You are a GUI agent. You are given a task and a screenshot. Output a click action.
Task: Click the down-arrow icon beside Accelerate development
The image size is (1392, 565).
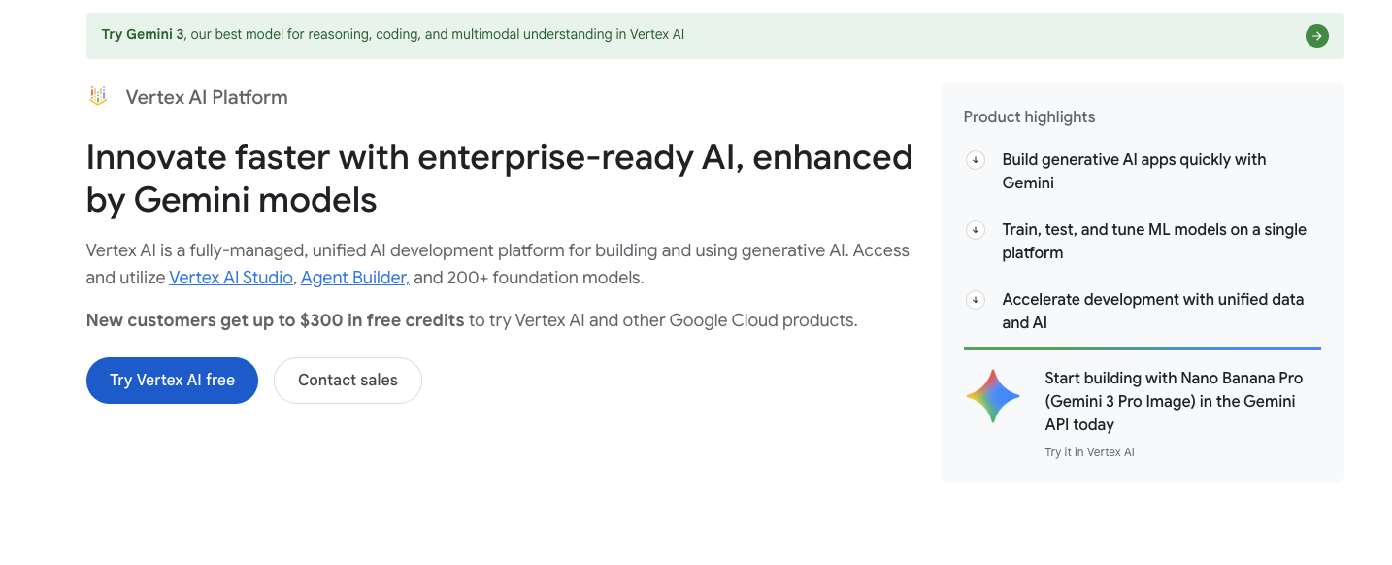point(976,300)
